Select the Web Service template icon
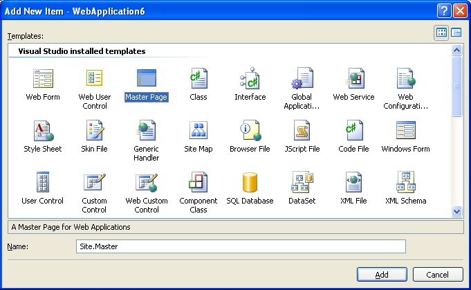This screenshot has height=290, width=471. [354, 78]
